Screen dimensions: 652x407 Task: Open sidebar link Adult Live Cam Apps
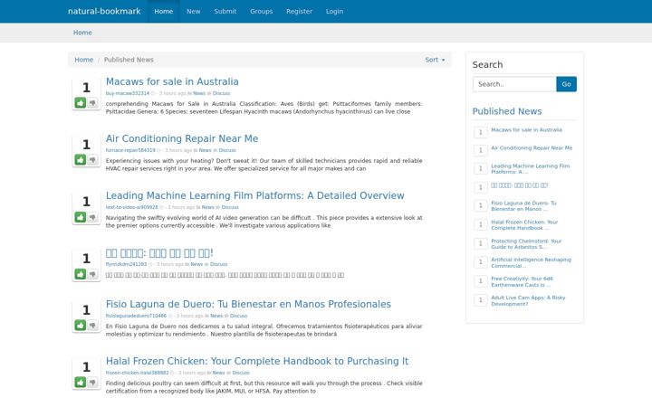pos(528,300)
